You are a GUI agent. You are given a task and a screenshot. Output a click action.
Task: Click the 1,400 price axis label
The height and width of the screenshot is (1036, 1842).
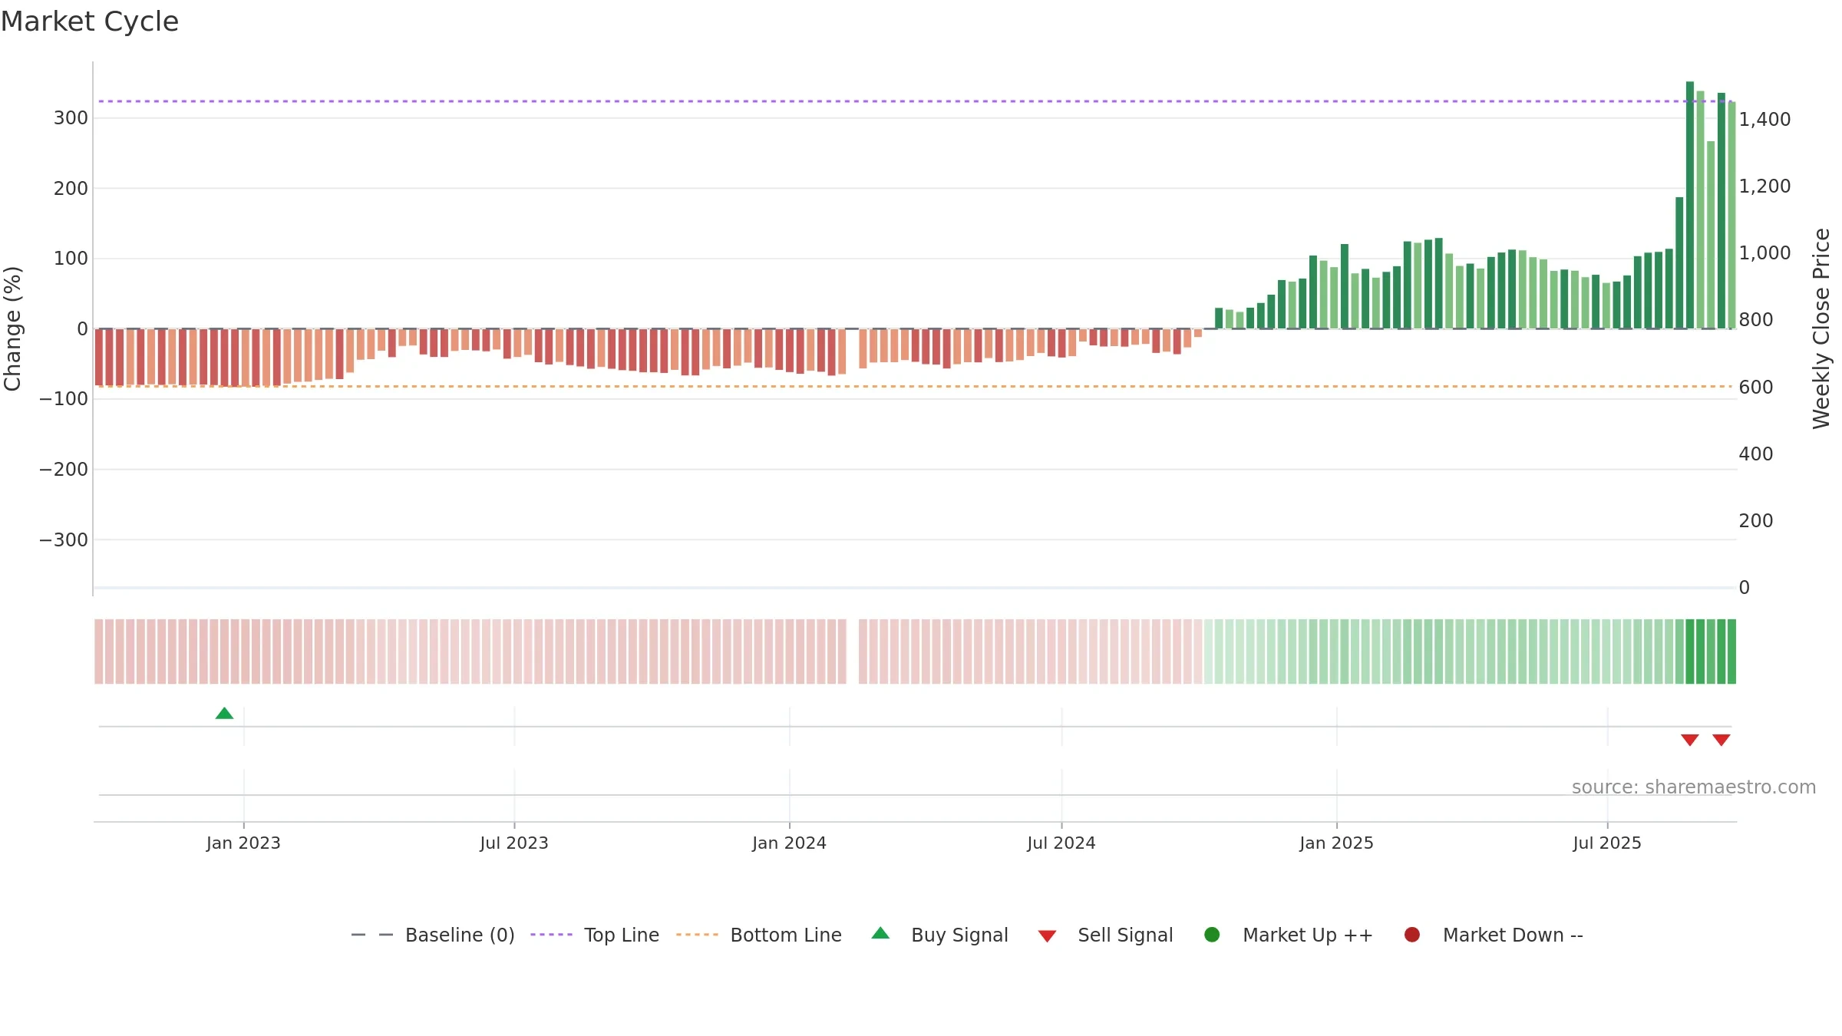pyautogui.click(x=1764, y=119)
